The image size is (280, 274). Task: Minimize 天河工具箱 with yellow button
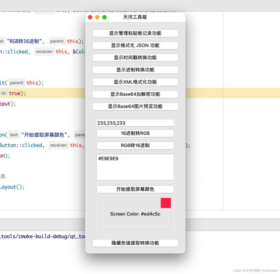(x=97, y=17)
